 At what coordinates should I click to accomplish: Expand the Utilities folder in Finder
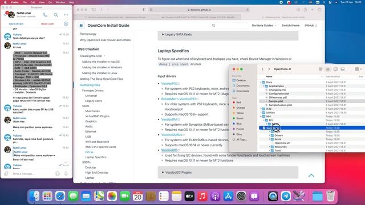(261, 113)
